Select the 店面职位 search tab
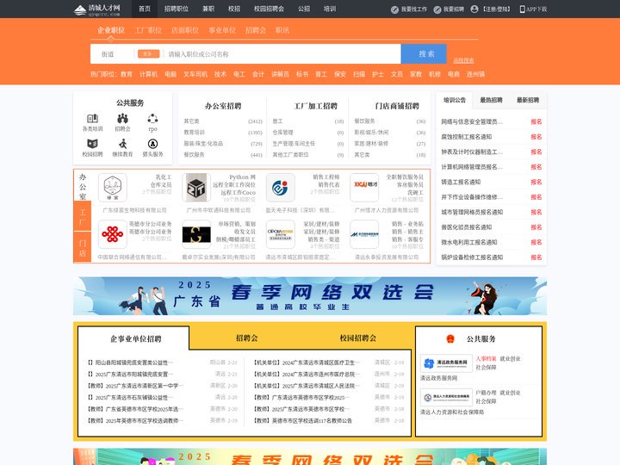The width and height of the screenshot is (620, 465). pos(185,30)
